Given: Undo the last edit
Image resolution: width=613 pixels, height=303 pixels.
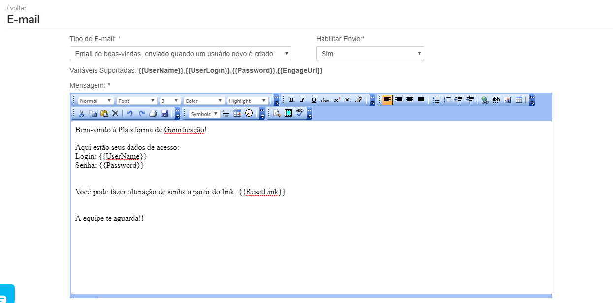Looking at the screenshot, I should tap(130, 113).
